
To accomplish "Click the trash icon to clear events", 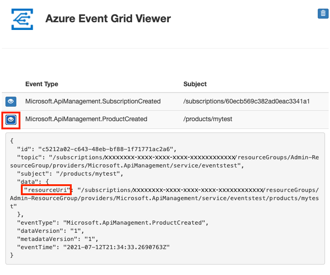I will 323,14.
